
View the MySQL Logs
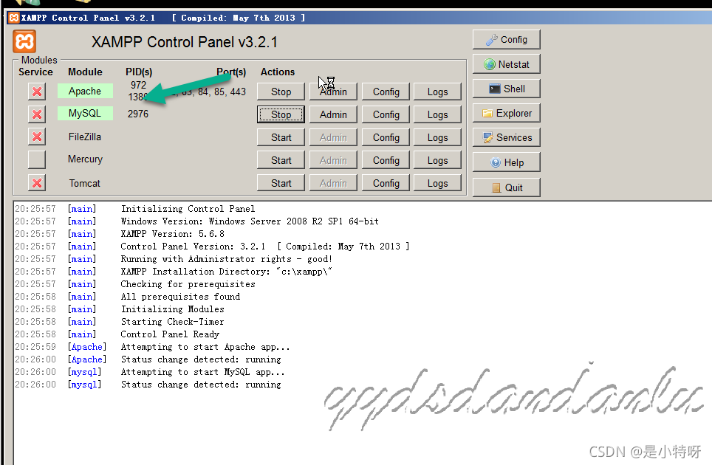437,115
